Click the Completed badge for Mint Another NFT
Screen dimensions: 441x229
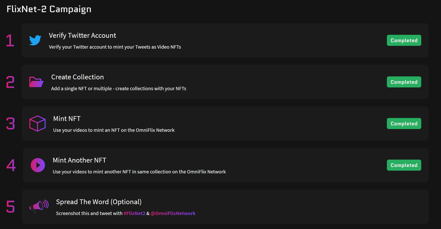pyautogui.click(x=404, y=165)
